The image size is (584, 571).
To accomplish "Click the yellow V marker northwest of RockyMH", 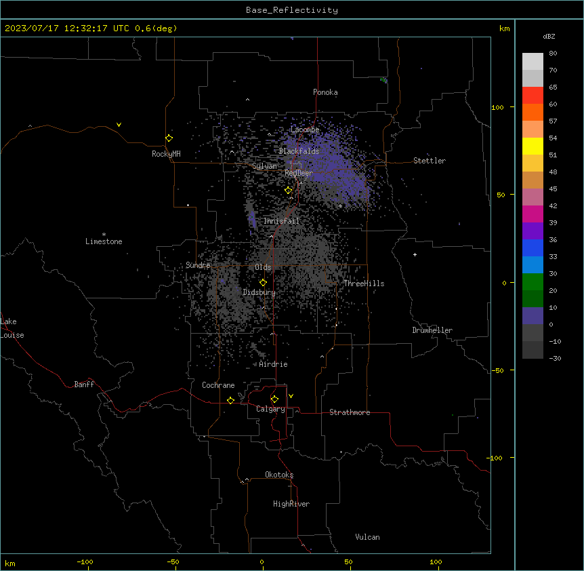I will point(119,125).
